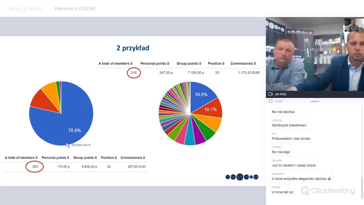This screenshot has width=364, height=205.
Task: Click Position value 20 in the upper table
Action: click(x=217, y=73)
